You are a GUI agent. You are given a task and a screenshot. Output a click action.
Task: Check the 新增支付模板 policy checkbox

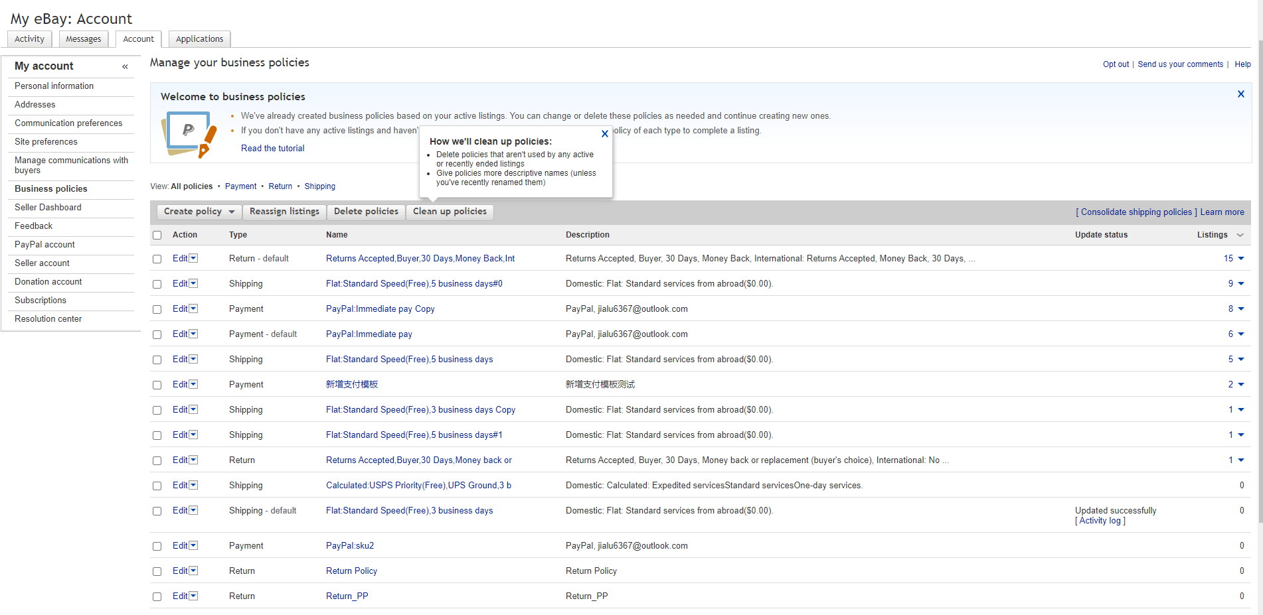pos(157,385)
